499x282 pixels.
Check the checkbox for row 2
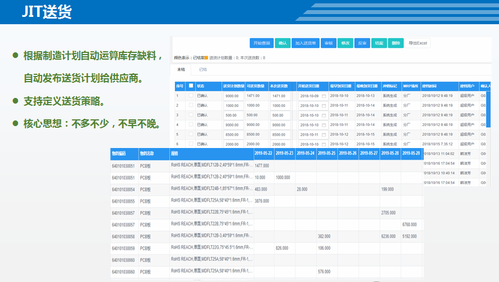pyautogui.click(x=191, y=105)
